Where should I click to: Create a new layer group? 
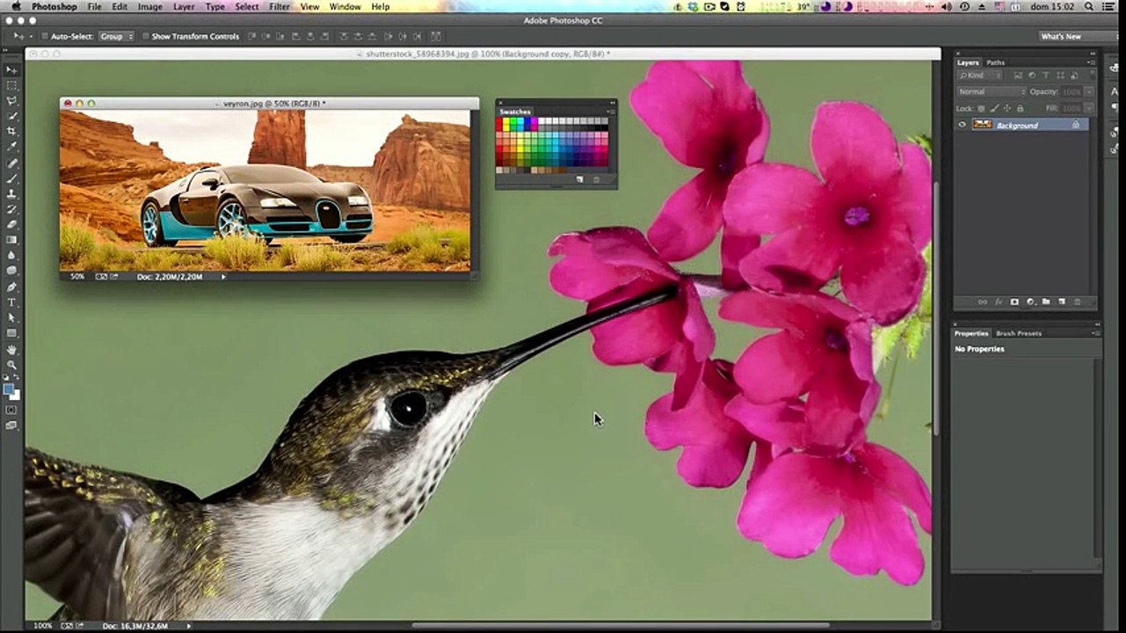[1046, 302]
